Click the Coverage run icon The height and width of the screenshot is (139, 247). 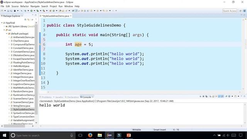37,11
